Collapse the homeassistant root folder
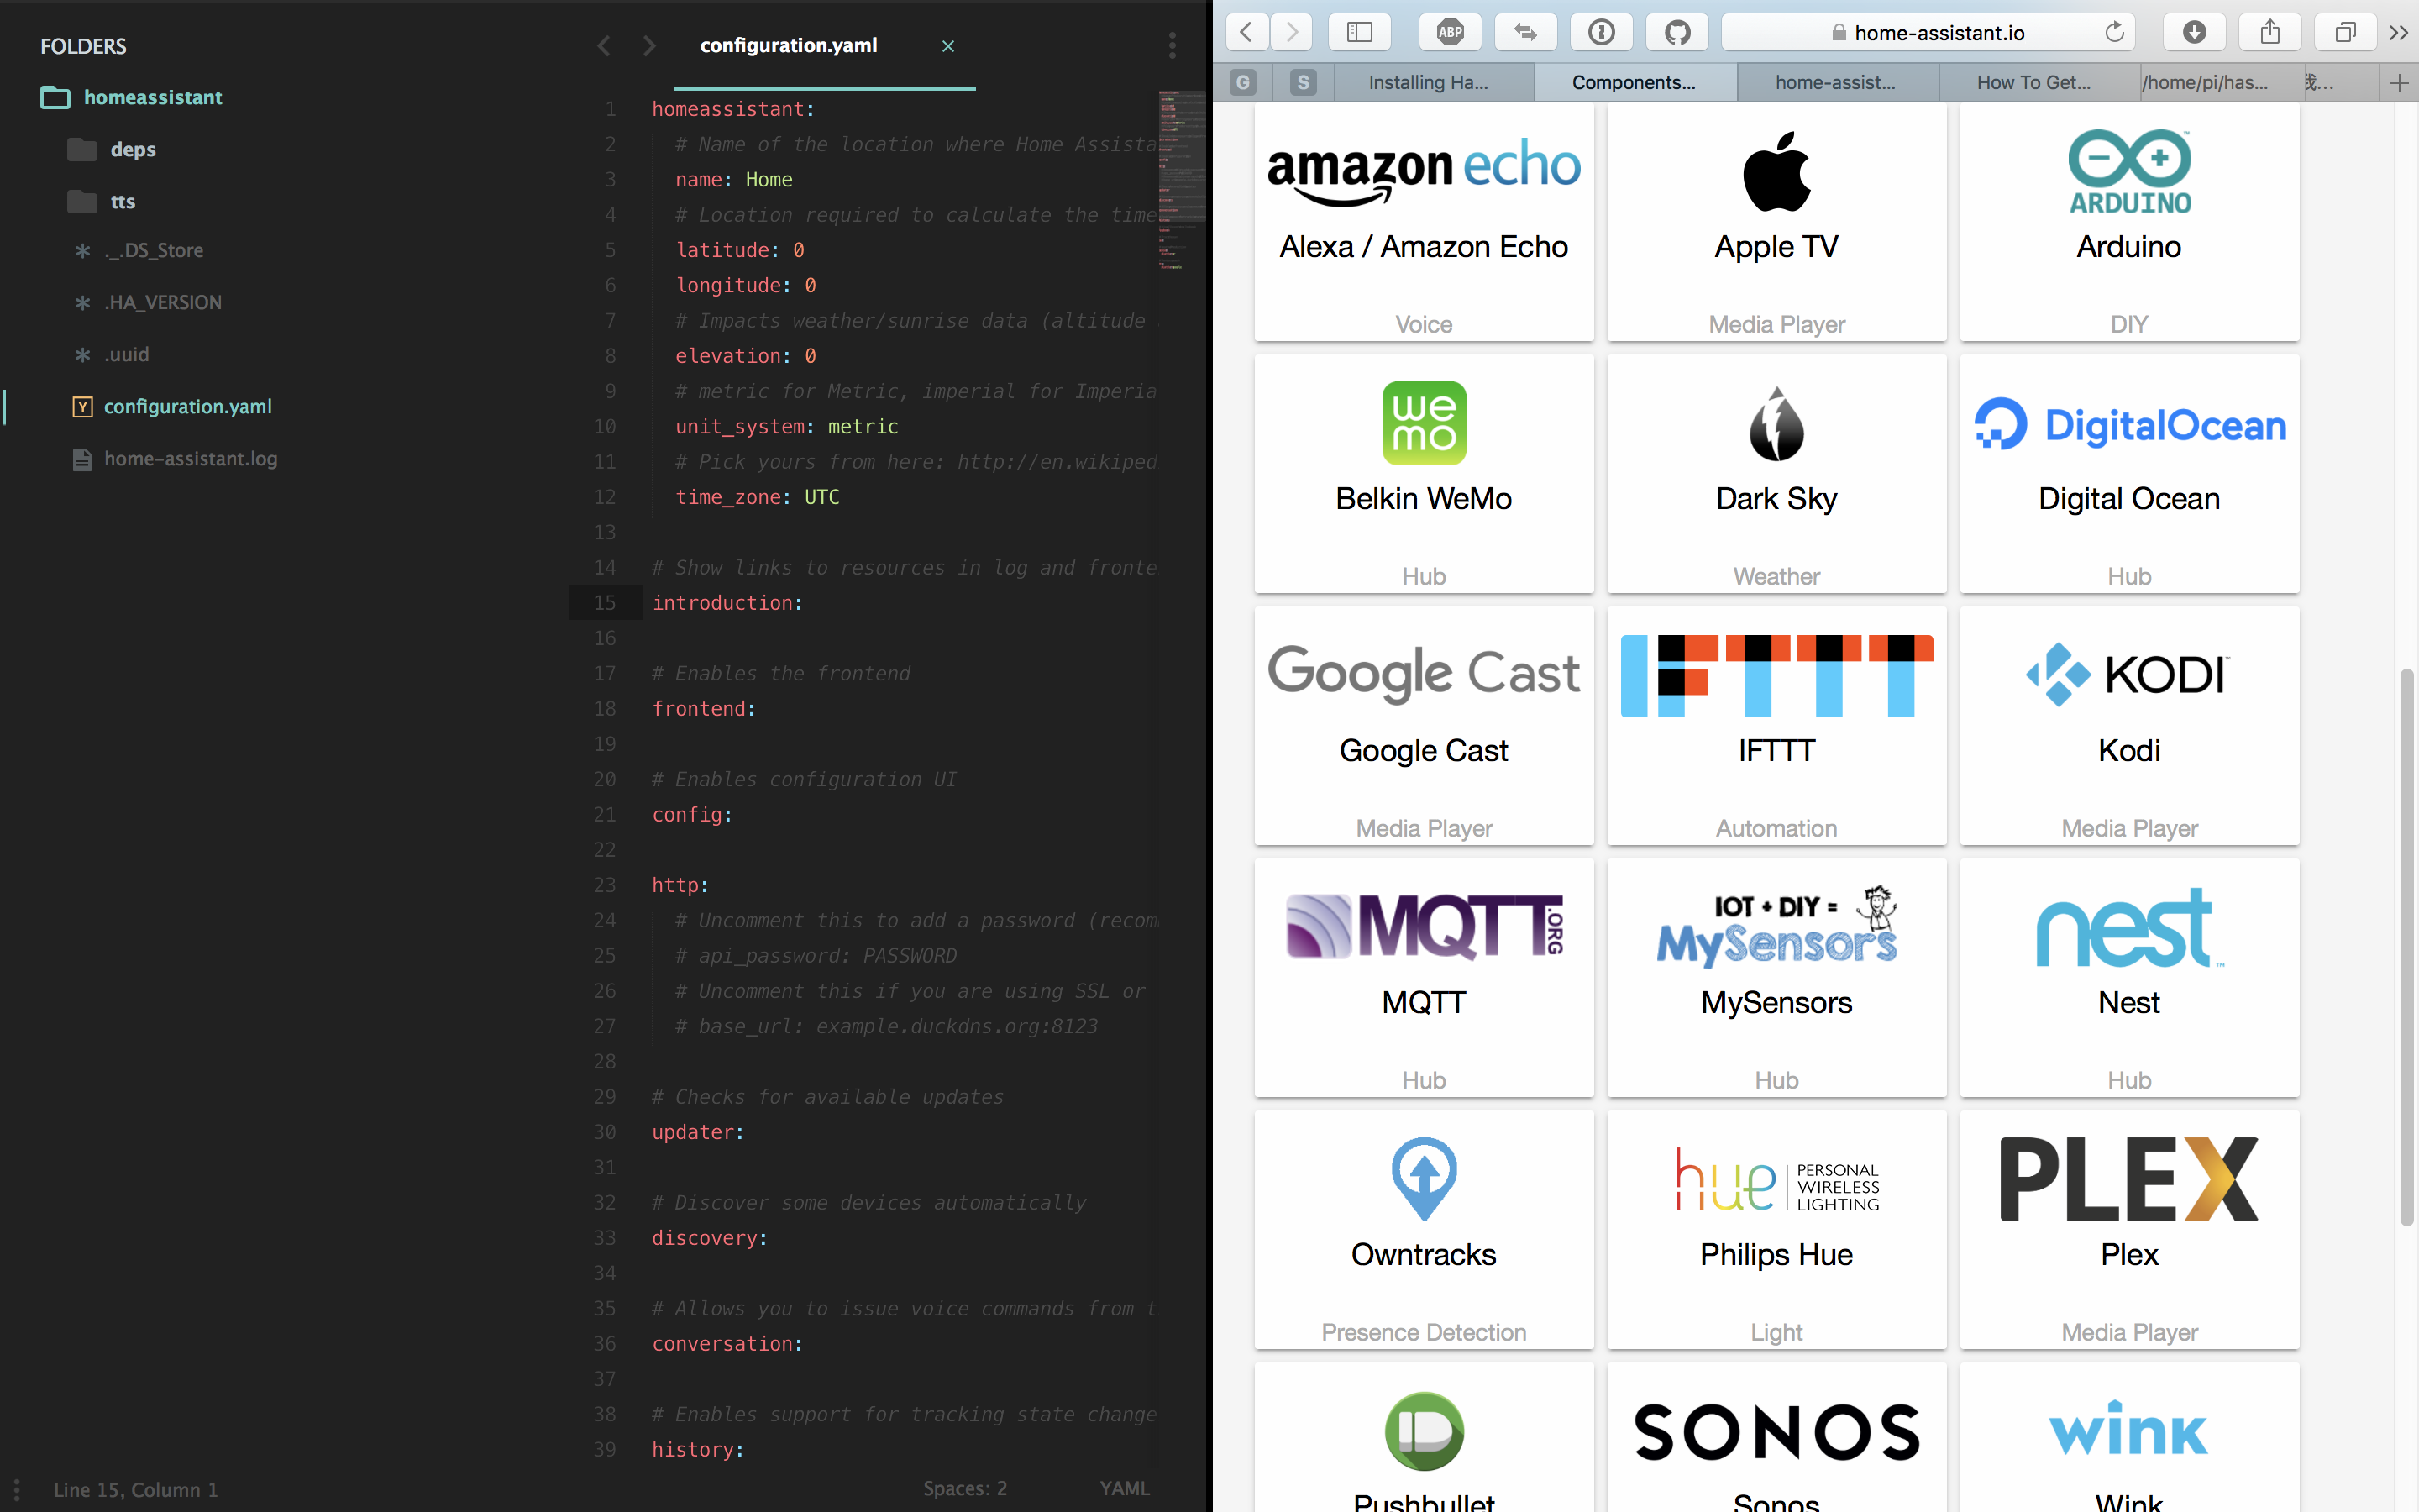This screenshot has width=2419, height=1512. (131, 97)
